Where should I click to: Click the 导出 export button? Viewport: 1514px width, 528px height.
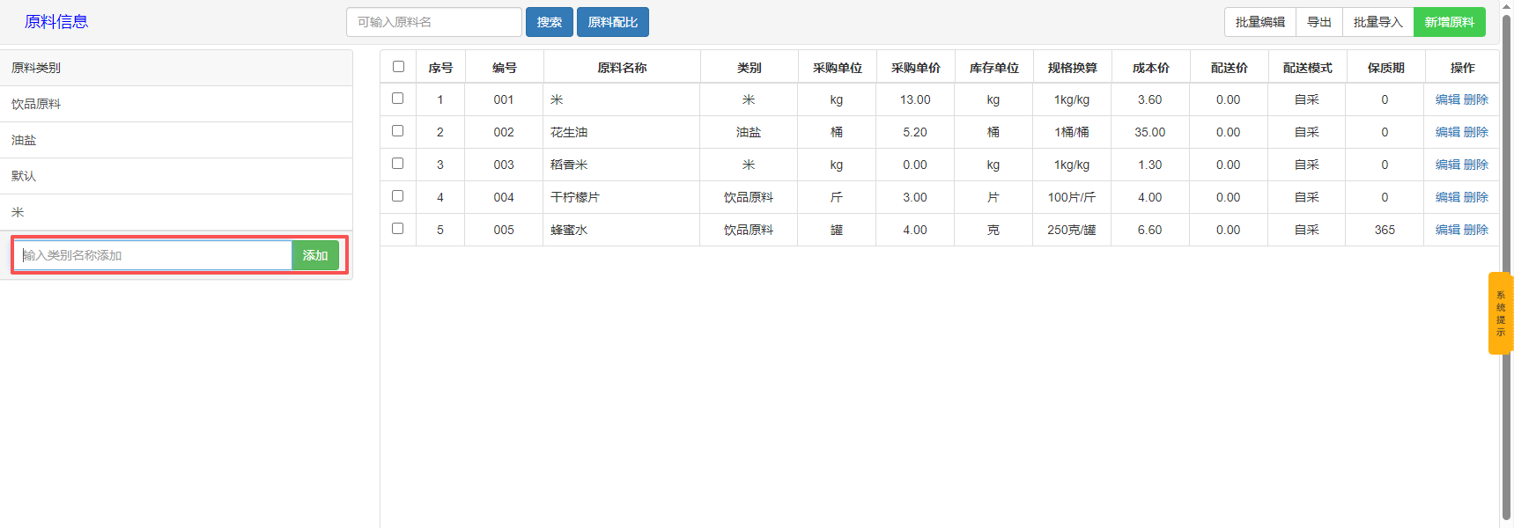point(1318,22)
